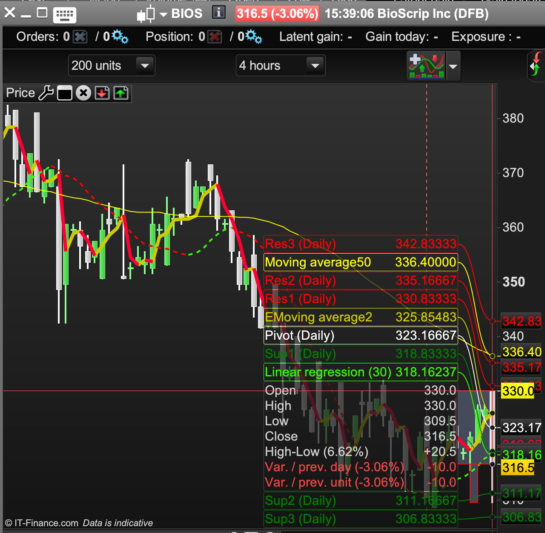Select the Res2 (Daily) 335.16667 row
The image size is (545, 533).
(361, 281)
